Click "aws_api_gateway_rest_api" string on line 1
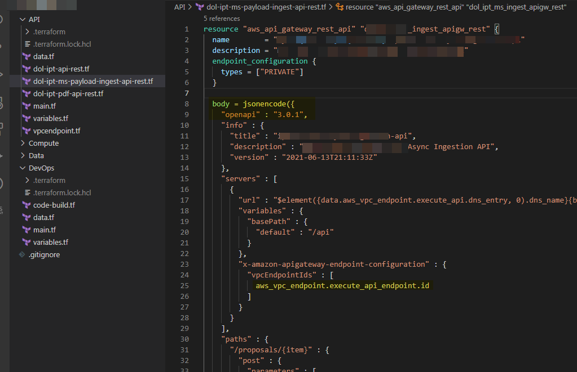This screenshot has height=372, width=577. click(299, 29)
